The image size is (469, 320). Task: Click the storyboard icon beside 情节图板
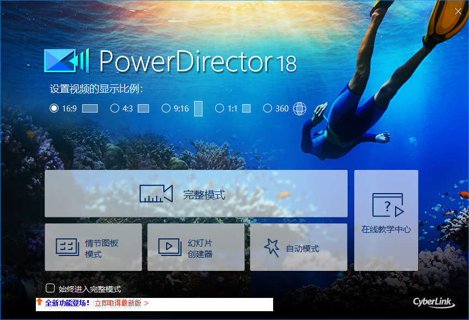click(x=68, y=247)
